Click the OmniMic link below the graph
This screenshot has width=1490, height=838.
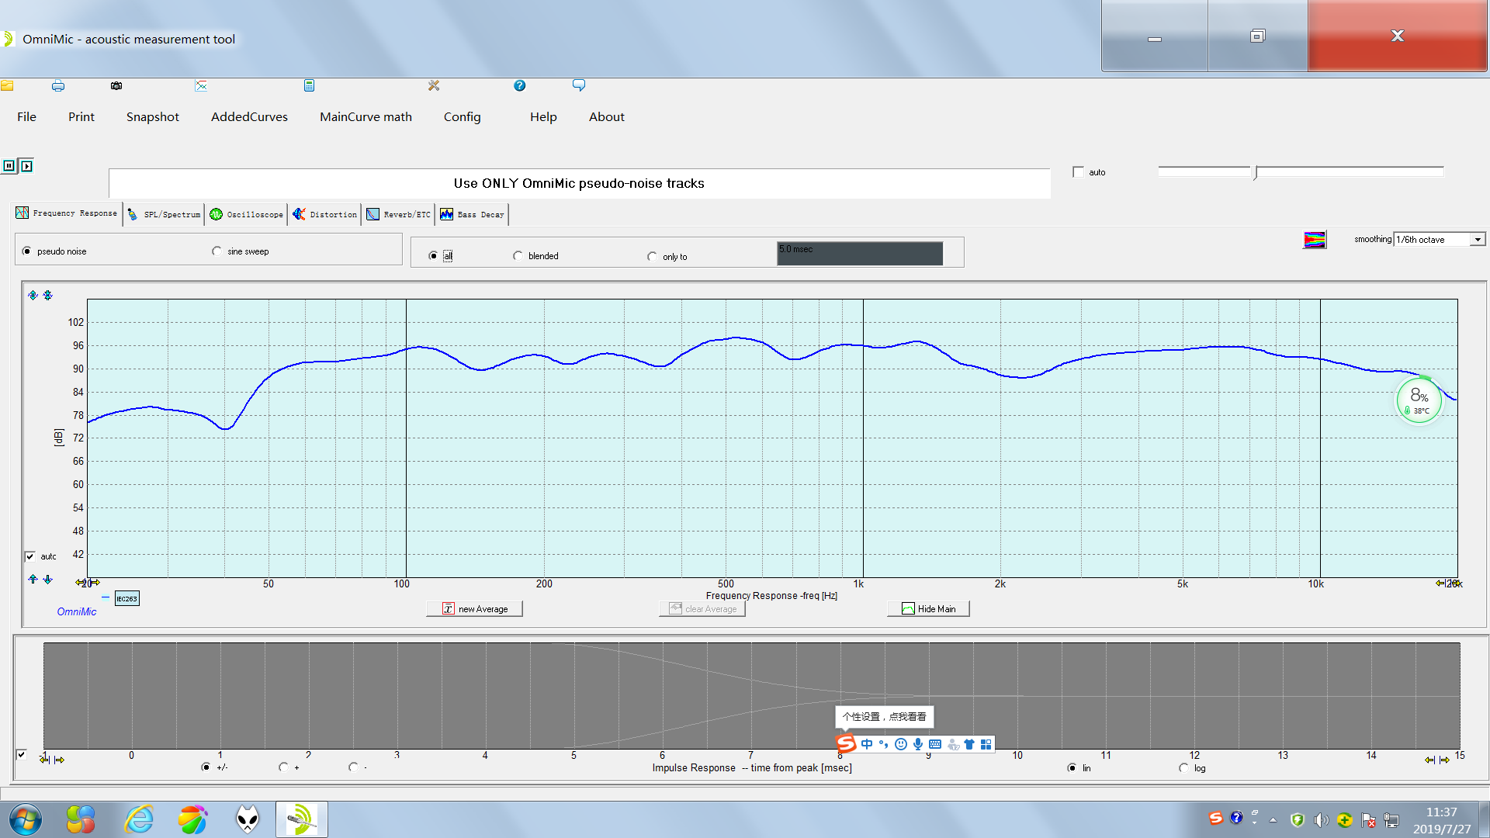coord(77,611)
